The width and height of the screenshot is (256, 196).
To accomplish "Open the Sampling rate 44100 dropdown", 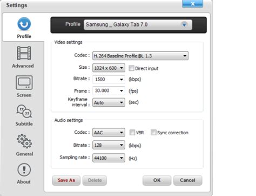I will click(109, 158).
